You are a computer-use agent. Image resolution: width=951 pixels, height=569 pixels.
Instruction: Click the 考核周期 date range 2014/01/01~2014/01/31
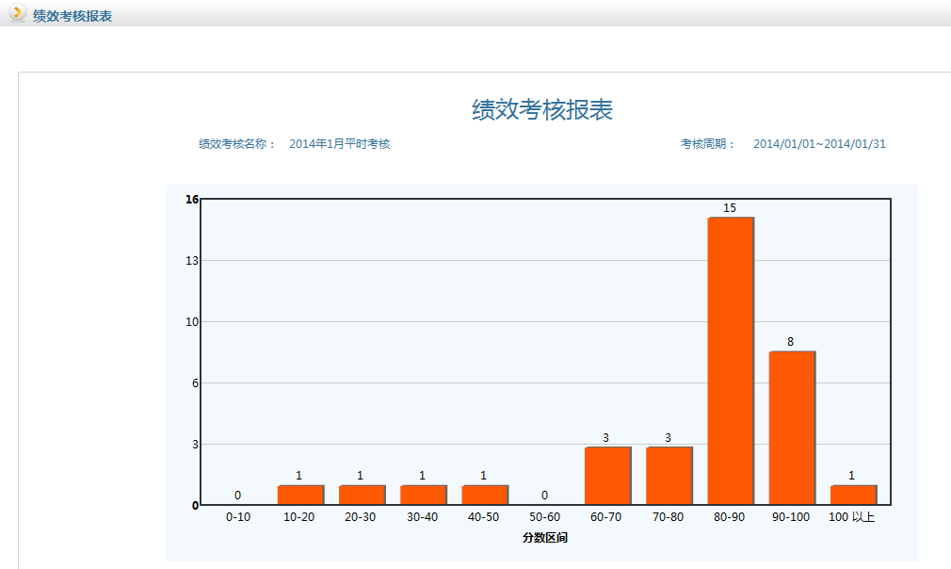(x=818, y=143)
